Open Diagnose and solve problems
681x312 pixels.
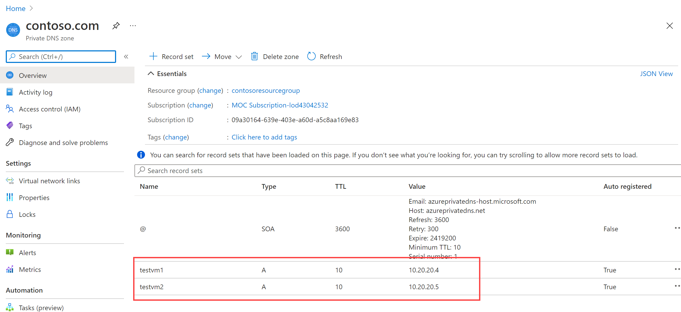[x=63, y=142]
